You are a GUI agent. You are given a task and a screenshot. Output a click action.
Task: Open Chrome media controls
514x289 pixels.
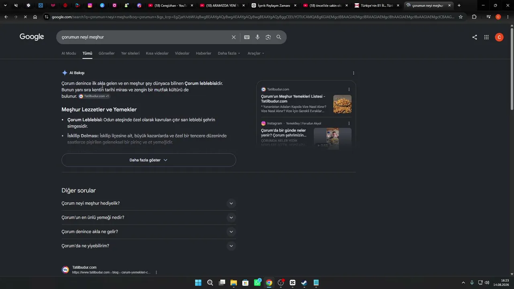[x=488, y=17]
